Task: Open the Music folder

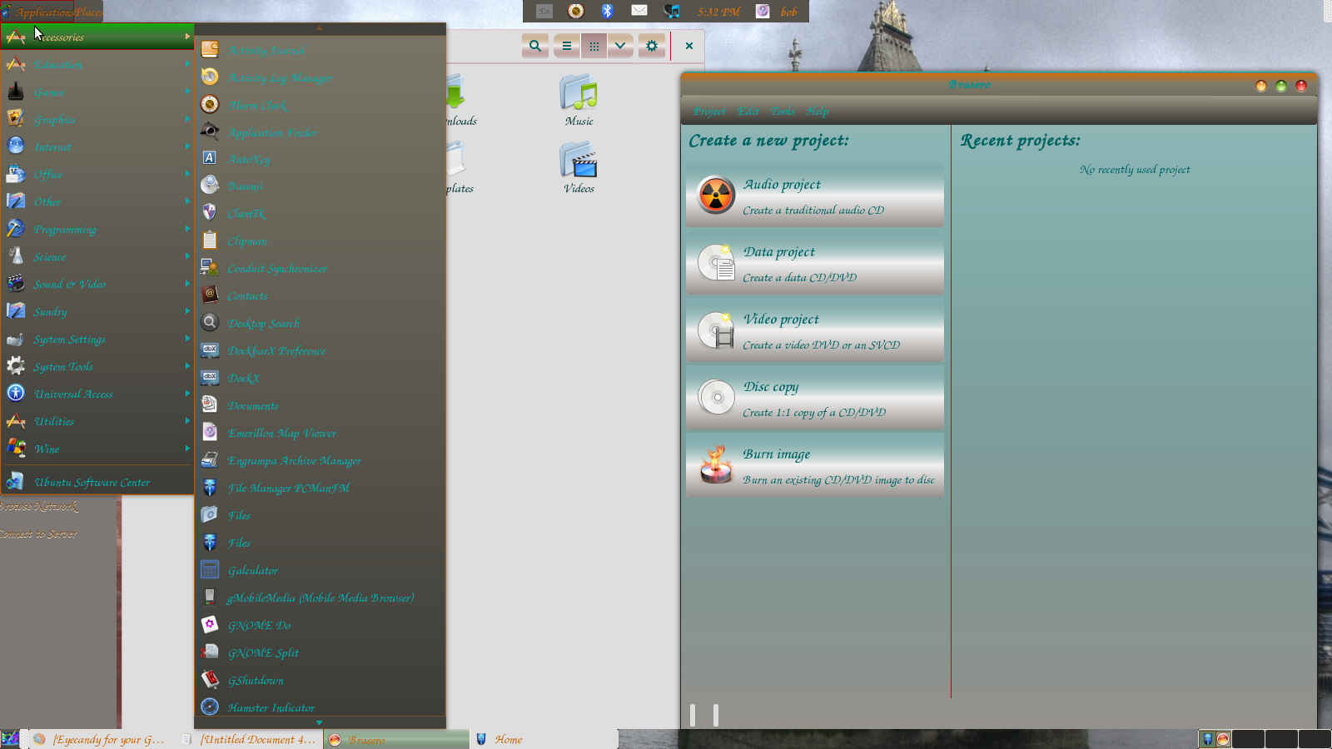Action: [579, 100]
